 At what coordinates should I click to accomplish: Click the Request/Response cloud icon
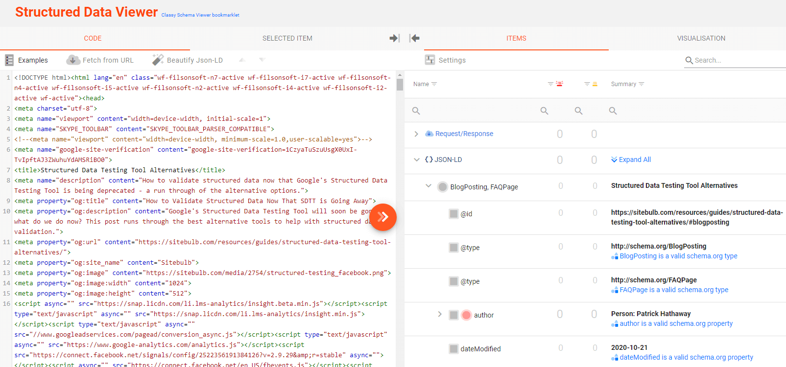[429, 134]
